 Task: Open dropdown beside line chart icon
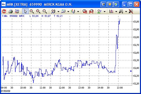pyautogui.click(x=68, y=11)
